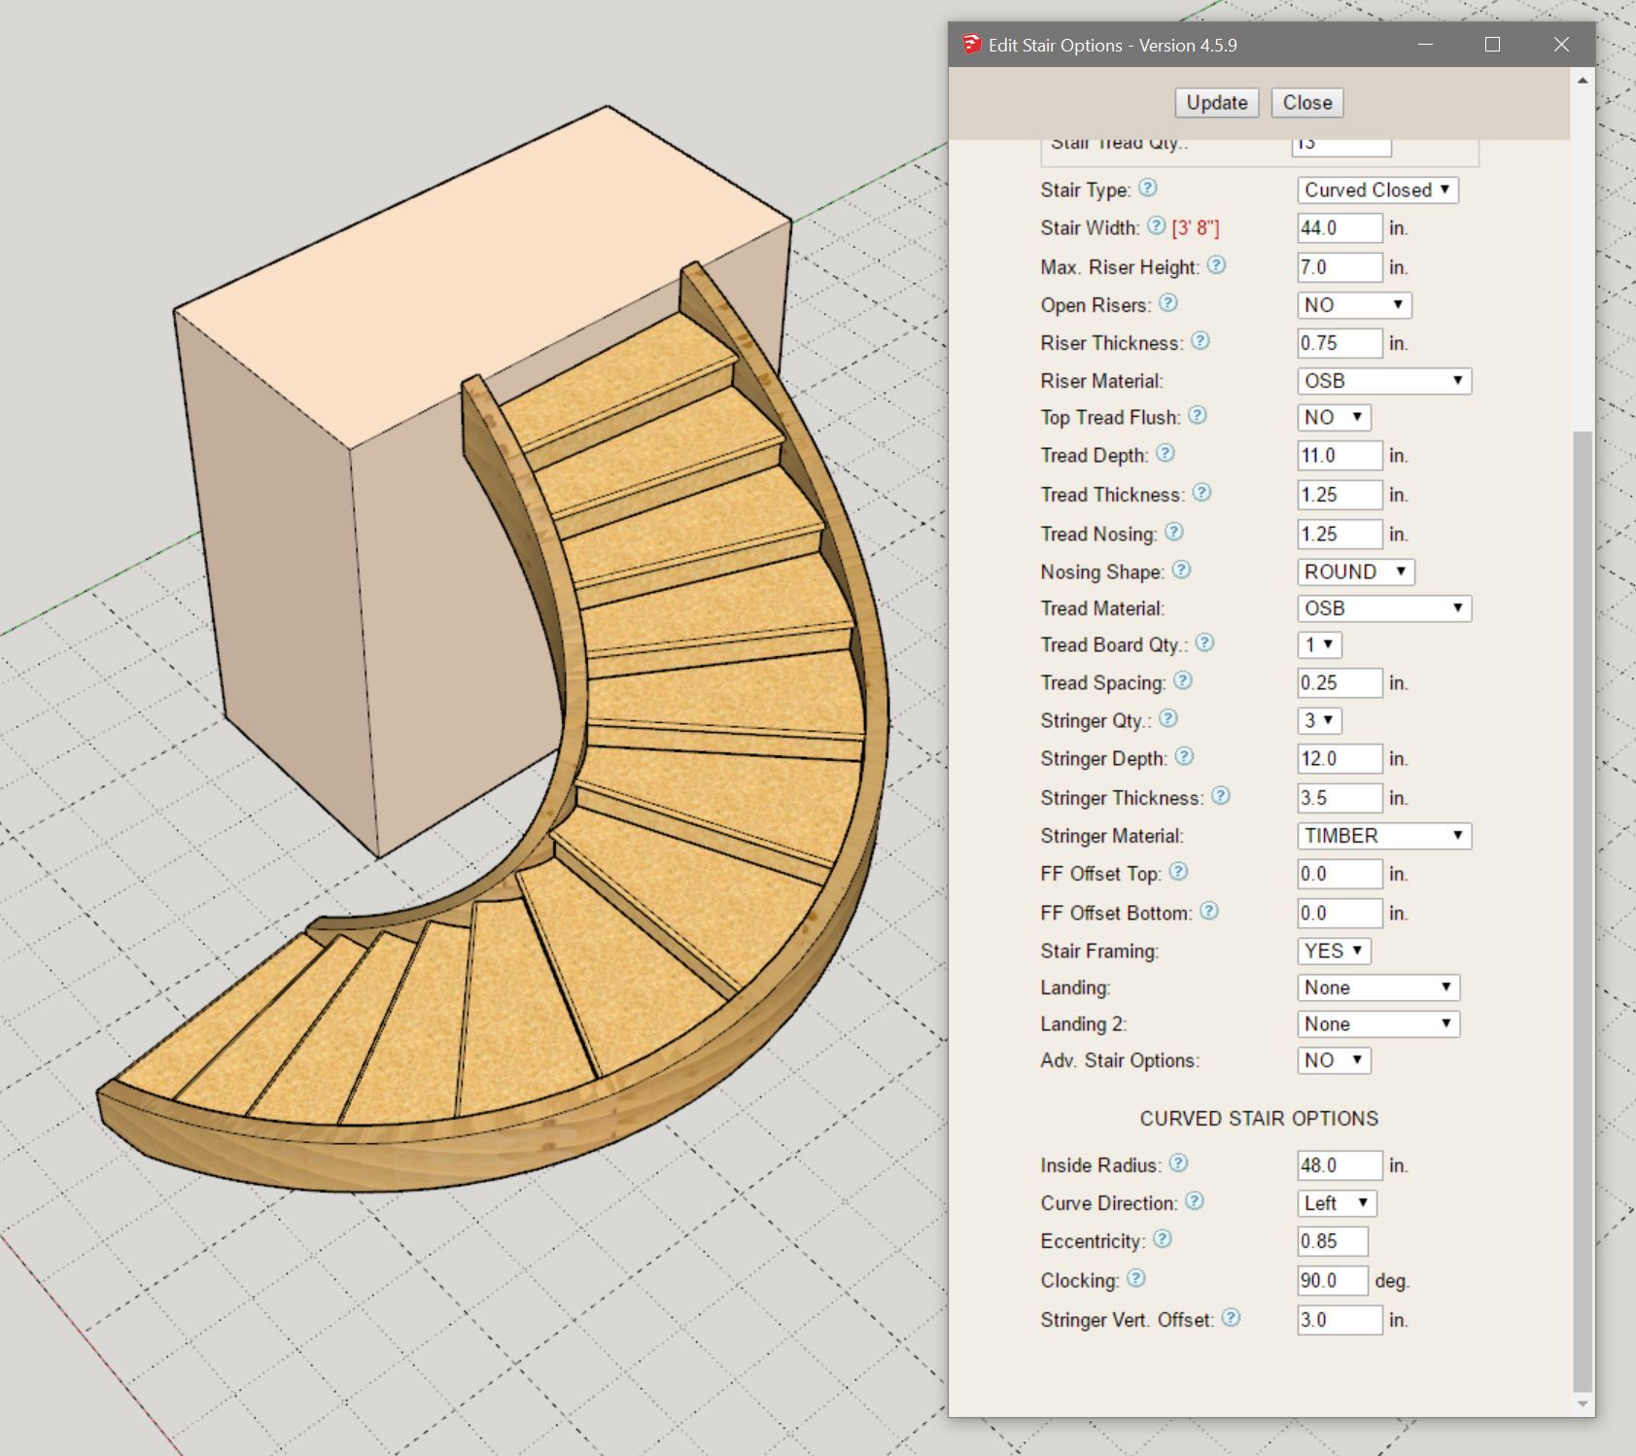Open help icon for Nosing Shape
The height and width of the screenshot is (1456, 1636).
tap(1181, 570)
